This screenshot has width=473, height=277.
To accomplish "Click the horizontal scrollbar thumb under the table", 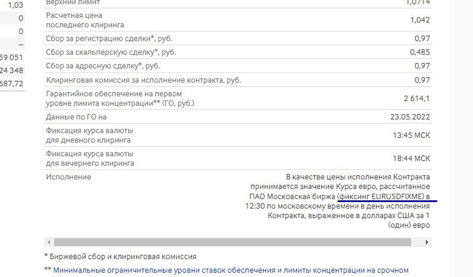I will (x=232, y=243).
